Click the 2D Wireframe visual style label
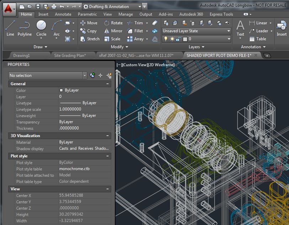This screenshot has width=289, height=225. coord(161,65)
